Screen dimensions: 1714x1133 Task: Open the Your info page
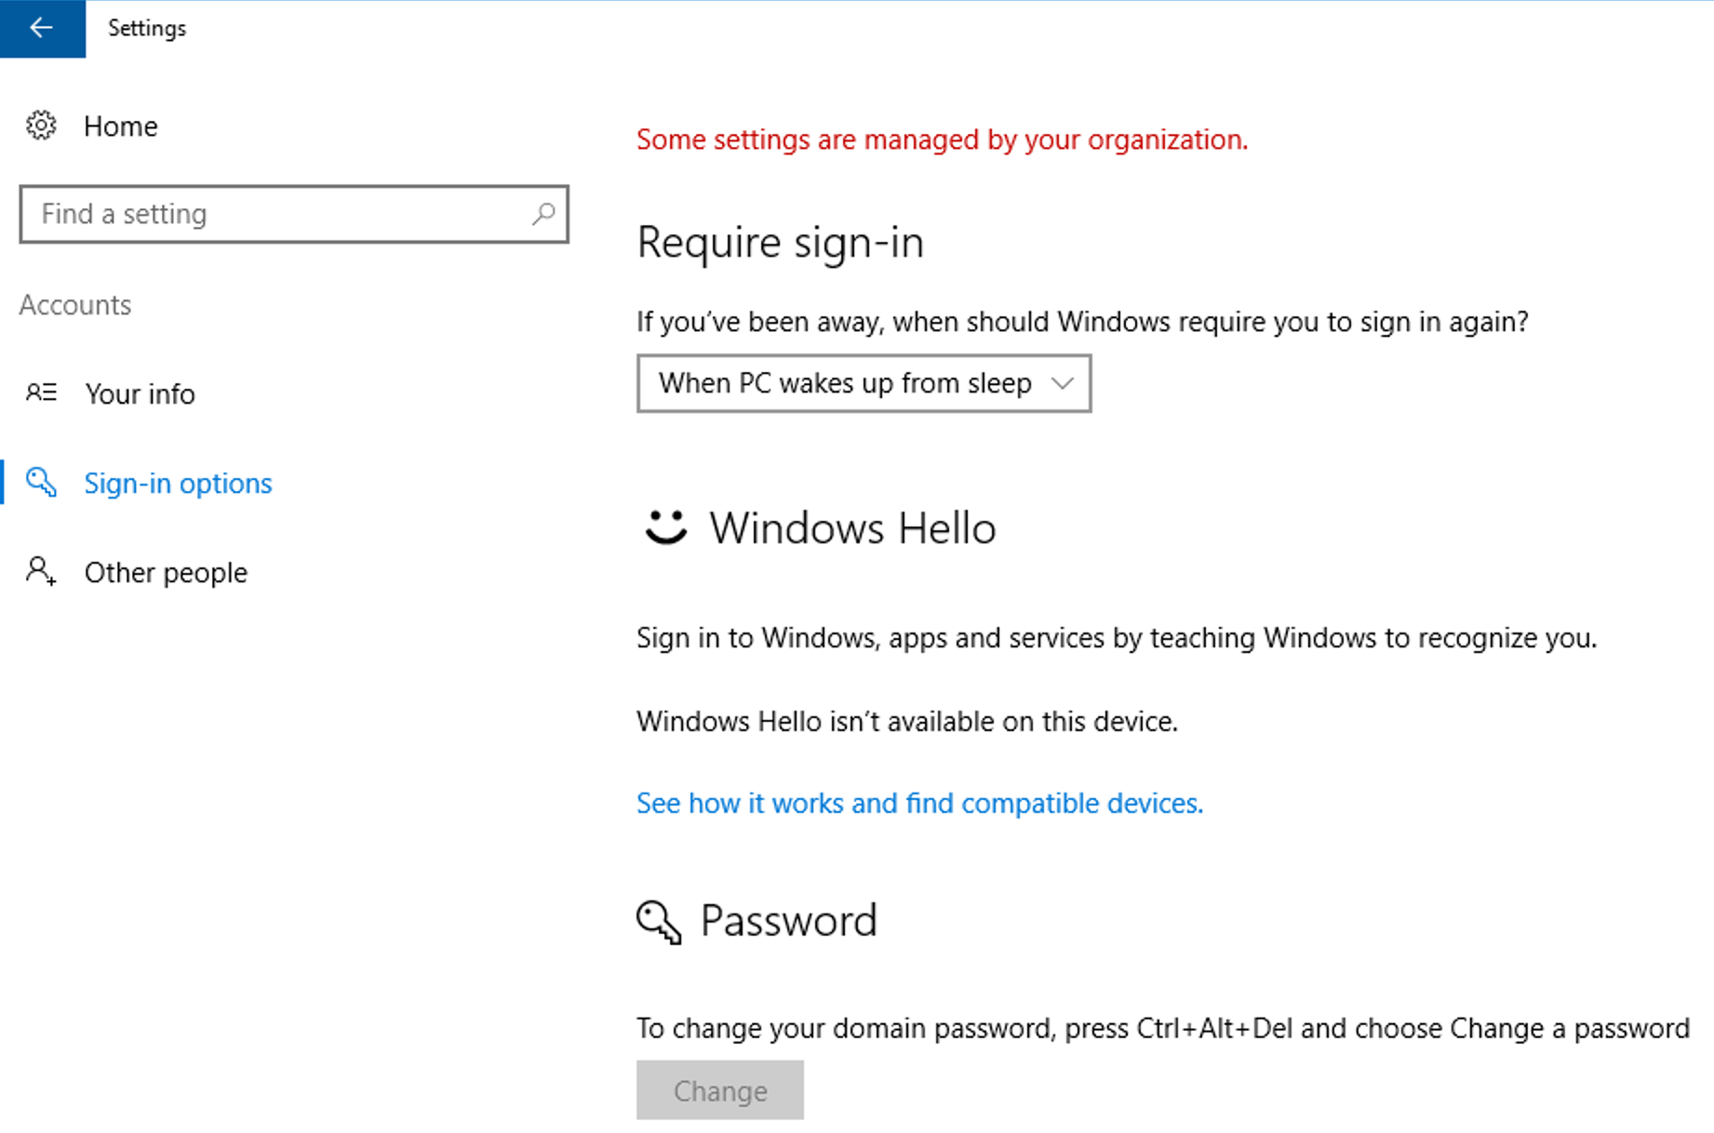(140, 394)
